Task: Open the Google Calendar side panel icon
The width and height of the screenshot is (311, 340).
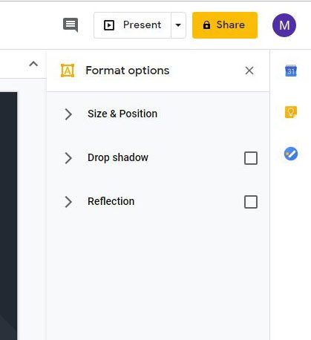Action: pos(291,71)
